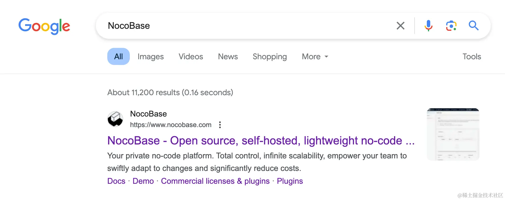This screenshot has height=200, width=505.
Task: Open the Videos results
Action: 191,56
